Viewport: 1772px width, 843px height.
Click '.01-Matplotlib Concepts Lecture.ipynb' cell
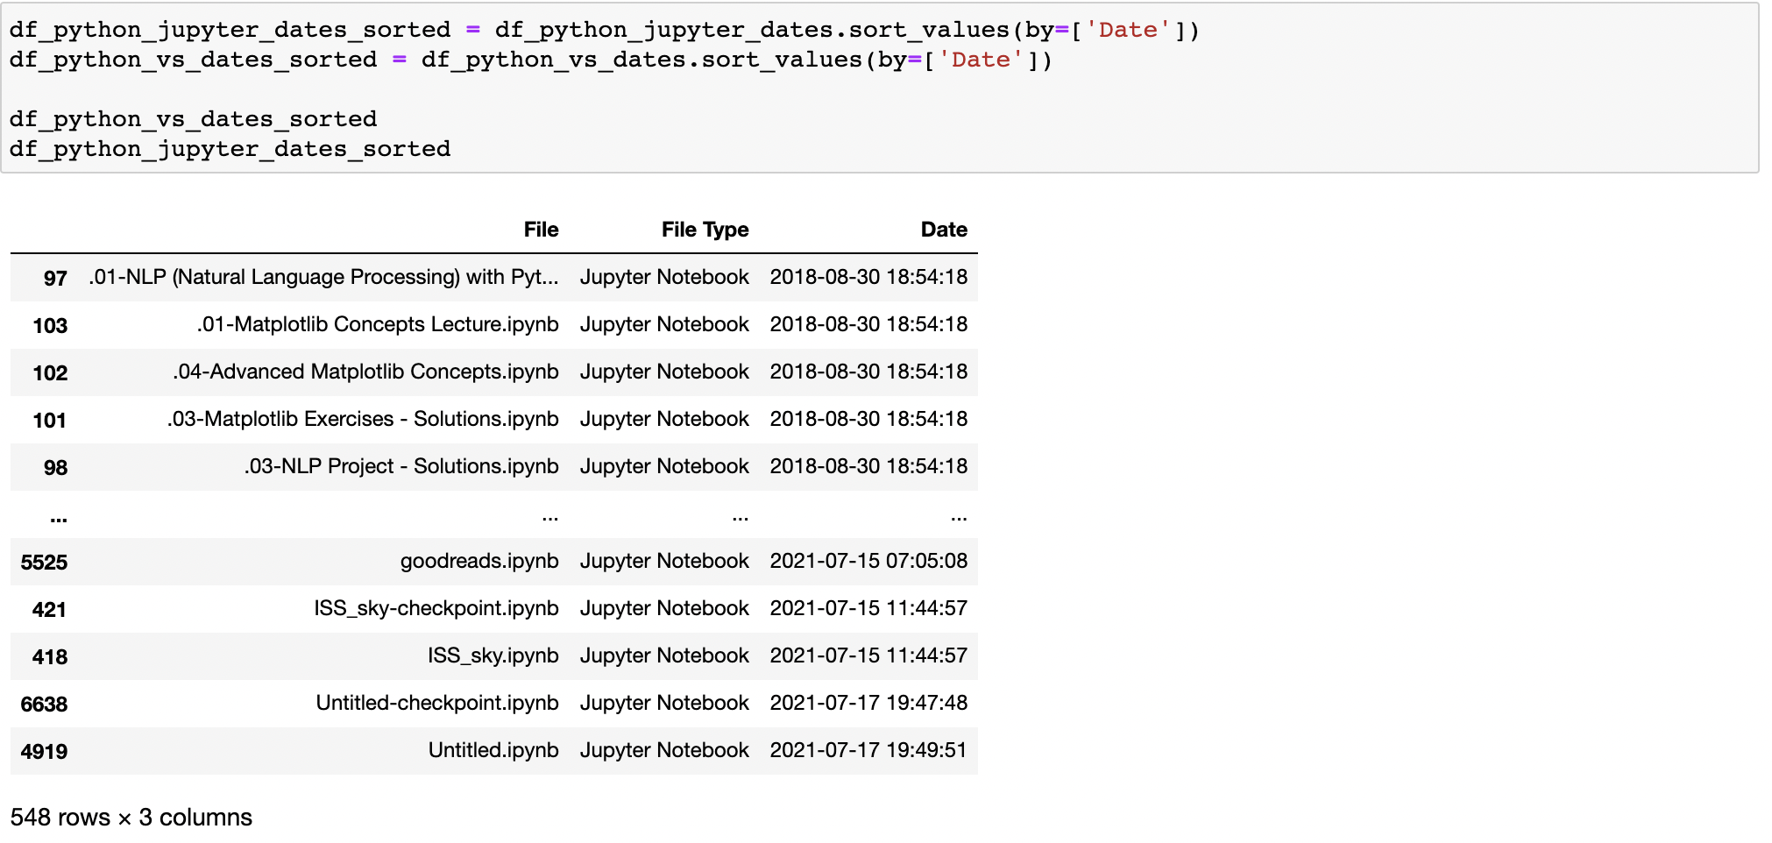pos(378,324)
